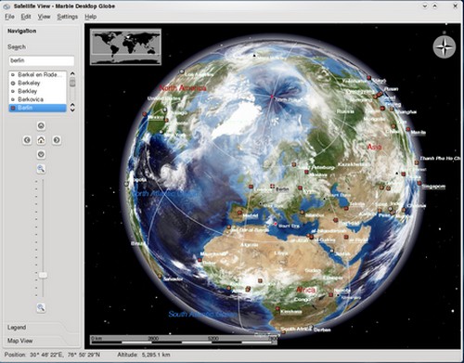Viewport: 464px width, 363px height.
Task: Click the search field containing berlin
Action: pyautogui.click(x=42, y=60)
